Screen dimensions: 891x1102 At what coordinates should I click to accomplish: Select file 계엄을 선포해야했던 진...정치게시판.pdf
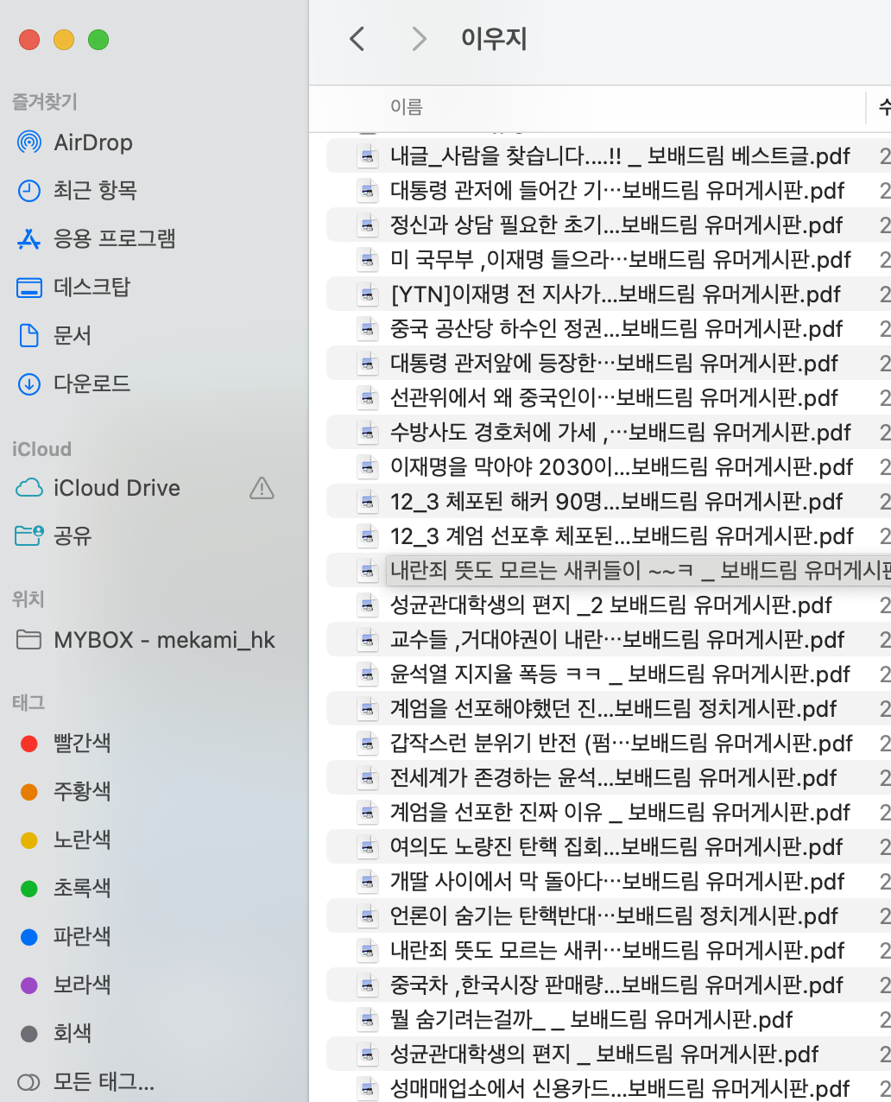click(614, 709)
